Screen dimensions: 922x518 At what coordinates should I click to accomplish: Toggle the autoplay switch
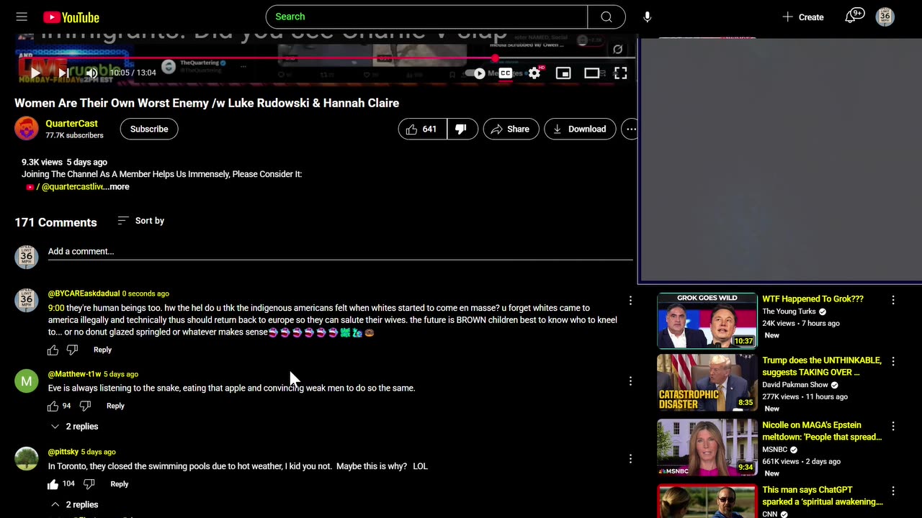476,73
